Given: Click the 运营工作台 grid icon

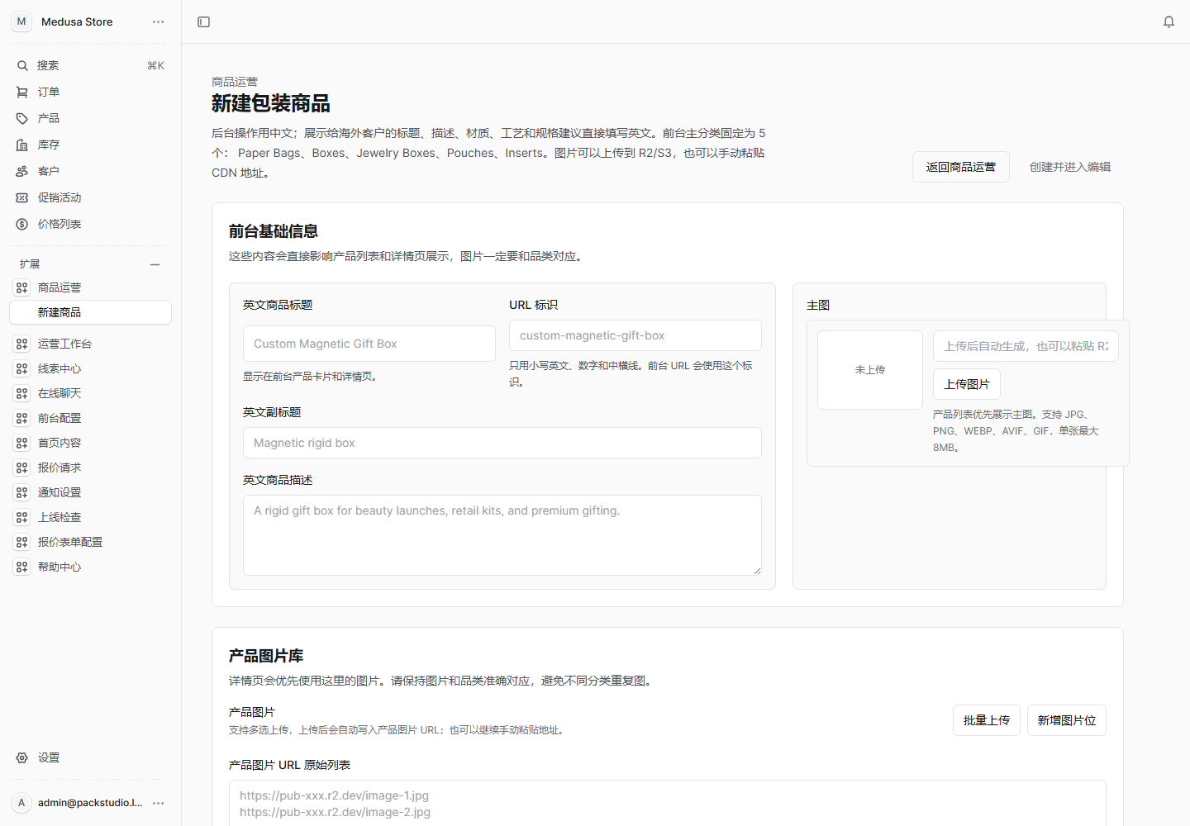Looking at the screenshot, I should [x=22, y=344].
